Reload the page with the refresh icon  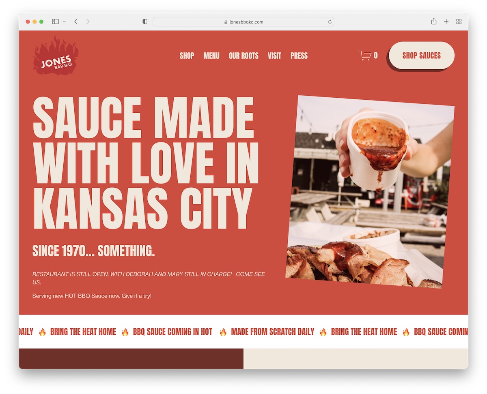(330, 22)
